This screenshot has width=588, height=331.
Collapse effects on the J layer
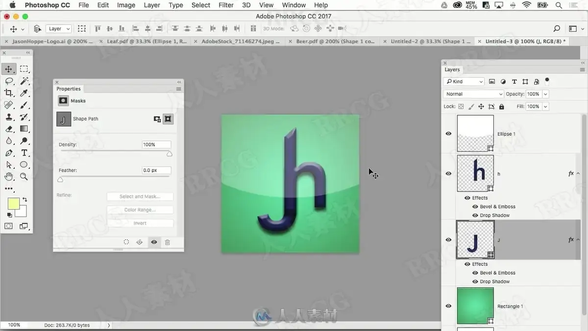click(x=578, y=240)
